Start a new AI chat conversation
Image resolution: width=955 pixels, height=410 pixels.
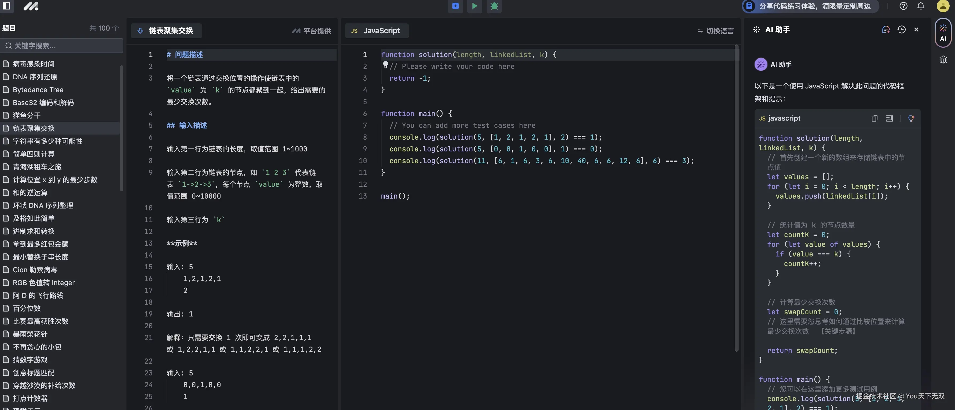coord(886,30)
